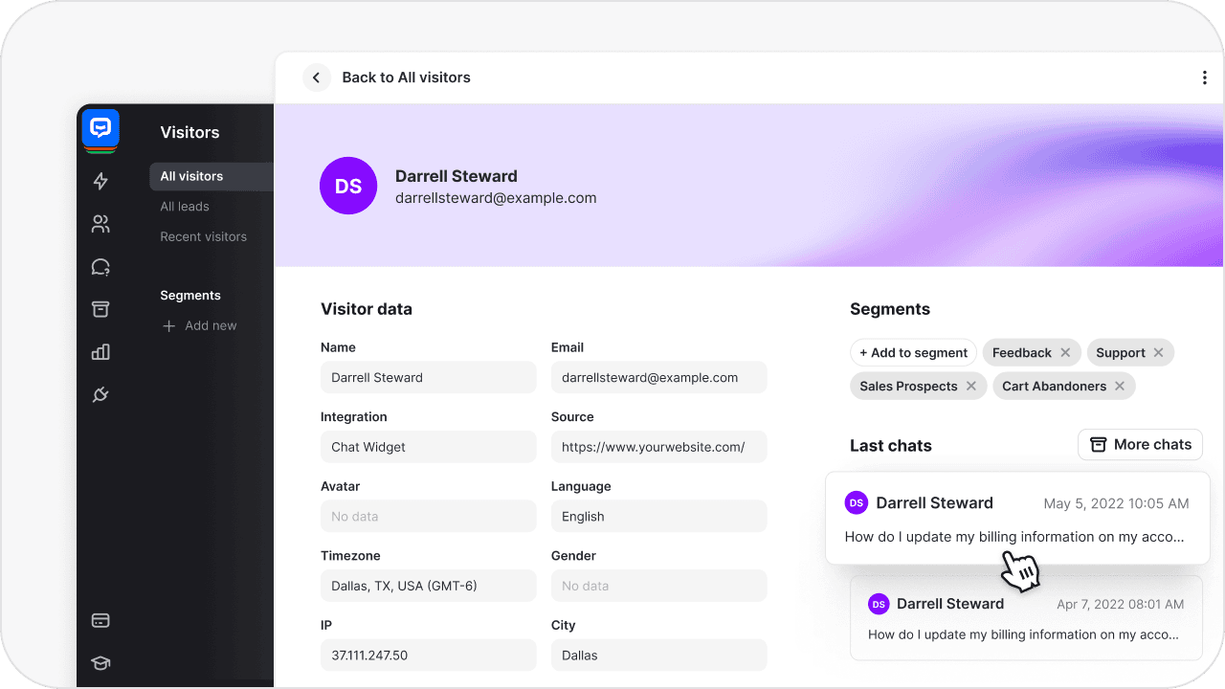
Task: Open the Chats bubble icon
Action: click(x=100, y=267)
